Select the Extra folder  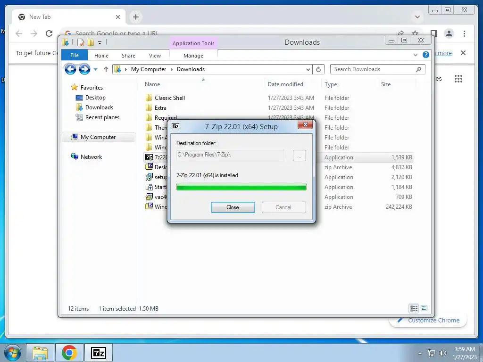160,108
